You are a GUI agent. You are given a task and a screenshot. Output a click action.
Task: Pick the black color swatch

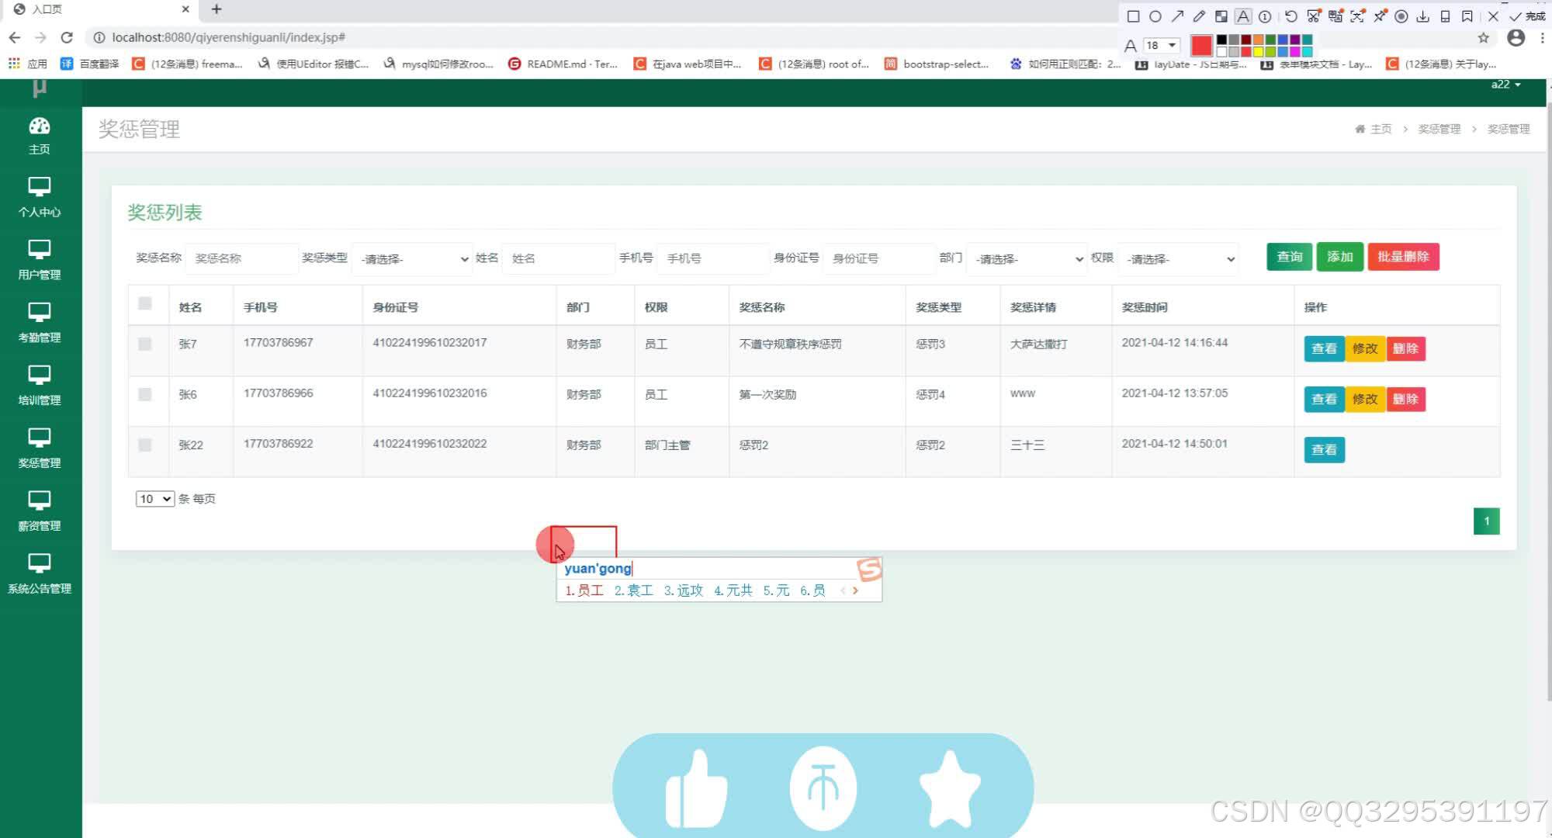click(1221, 40)
